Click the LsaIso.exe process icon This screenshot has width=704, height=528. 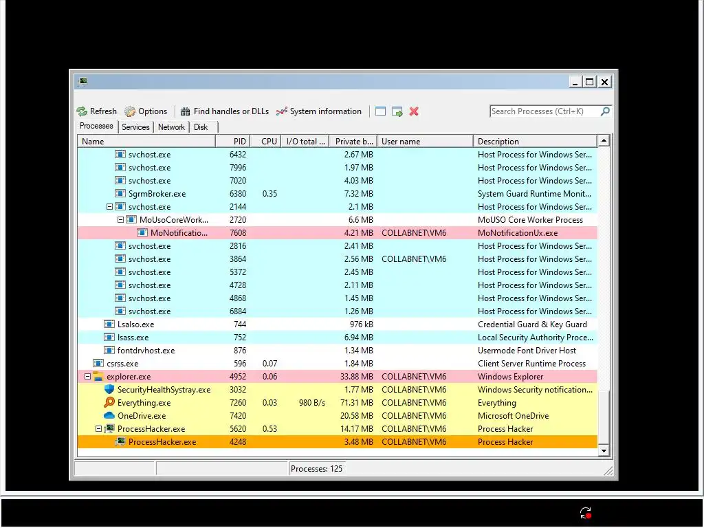click(109, 324)
